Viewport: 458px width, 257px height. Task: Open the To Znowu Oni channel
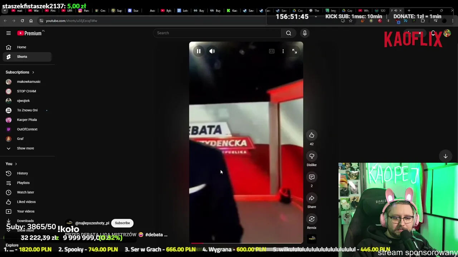pyautogui.click(x=27, y=110)
